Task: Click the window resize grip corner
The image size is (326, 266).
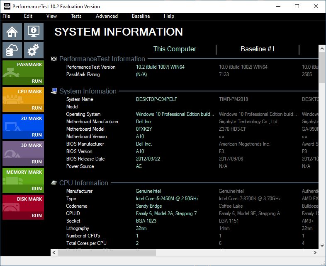Action: pos(323,263)
